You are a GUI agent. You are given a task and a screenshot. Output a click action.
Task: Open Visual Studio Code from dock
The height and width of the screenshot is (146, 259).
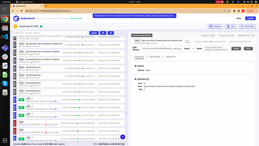click(5, 37)
